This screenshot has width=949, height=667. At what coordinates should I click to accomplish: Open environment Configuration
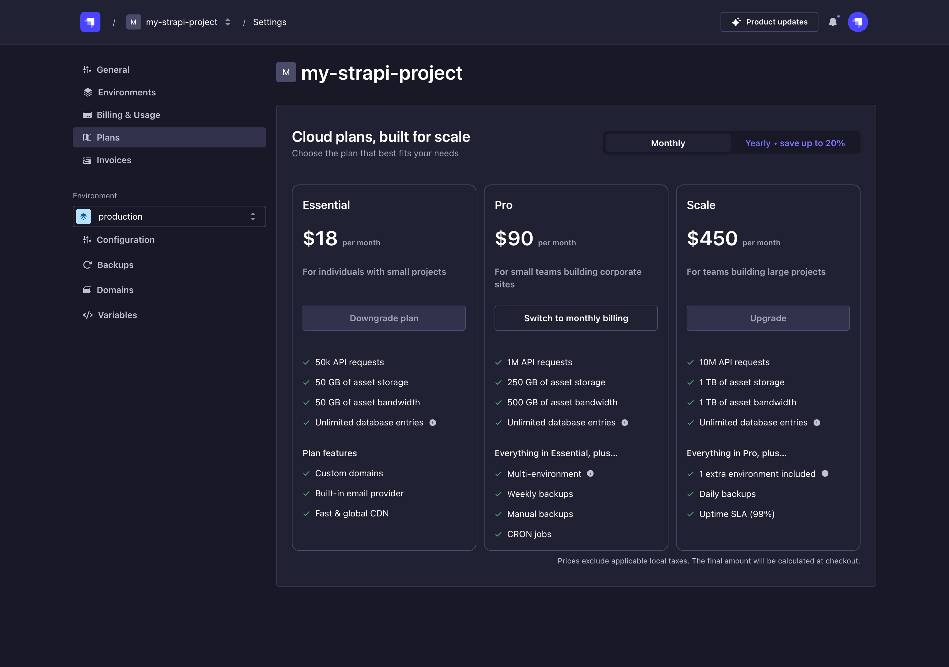(x=169, y=240)
